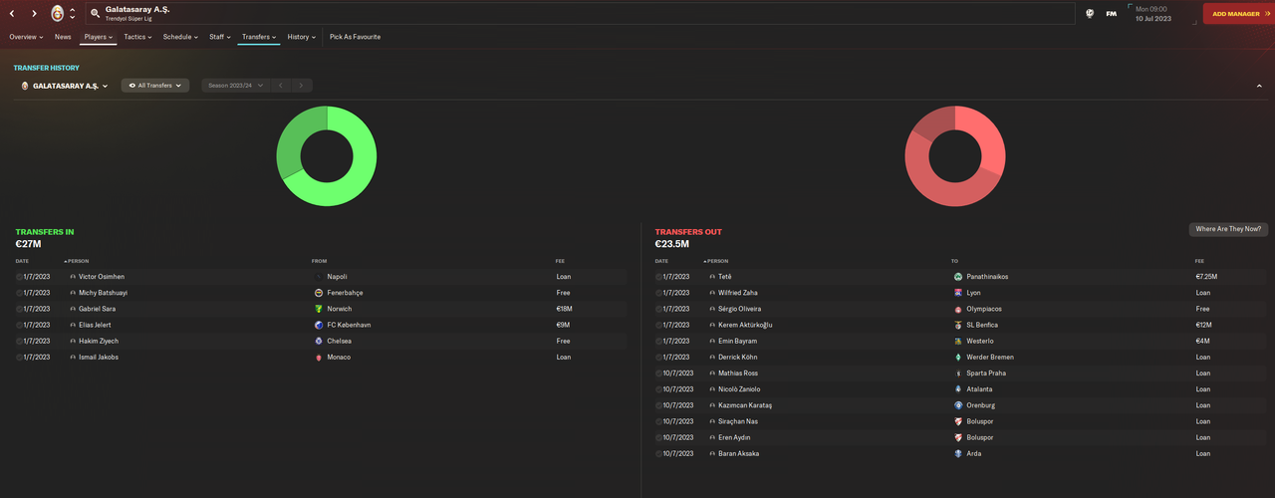Click SL Benfica club badge icon
This screenshot has width=1275, height=498.
click(958, 325)
